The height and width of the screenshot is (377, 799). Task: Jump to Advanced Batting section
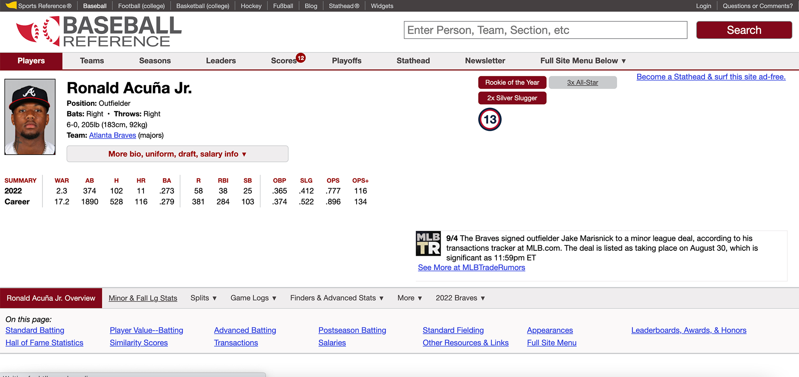tap(245, 330)
